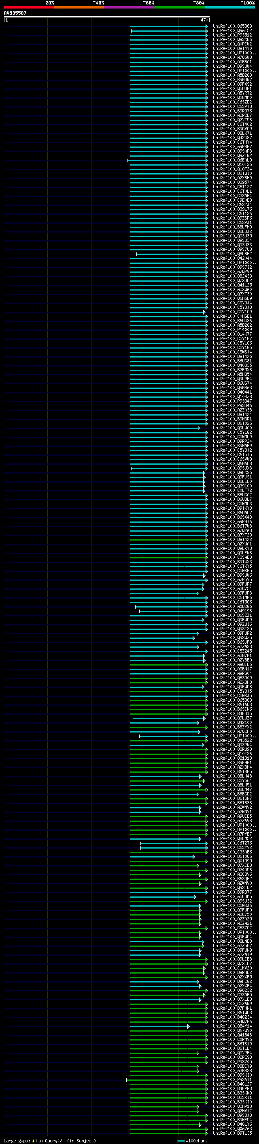Select hit UniRef100_Q6EAL9
The image size is (259, 1144).
click(232, 160)
